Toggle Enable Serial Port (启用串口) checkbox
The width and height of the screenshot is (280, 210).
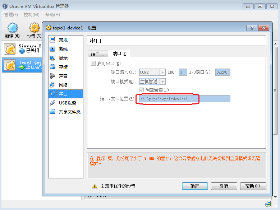click(x=93, y=64)
